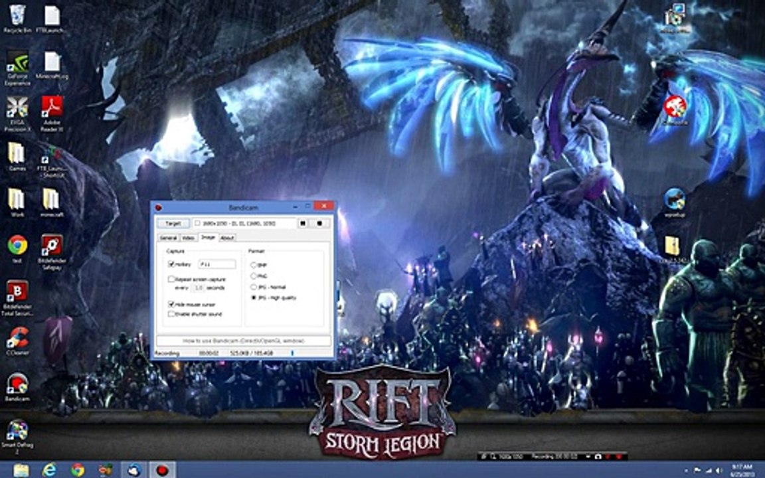765x478 pixels.
Task: Select JPG - Normal format
Action: pyautogui.click(x=253, y=287)
